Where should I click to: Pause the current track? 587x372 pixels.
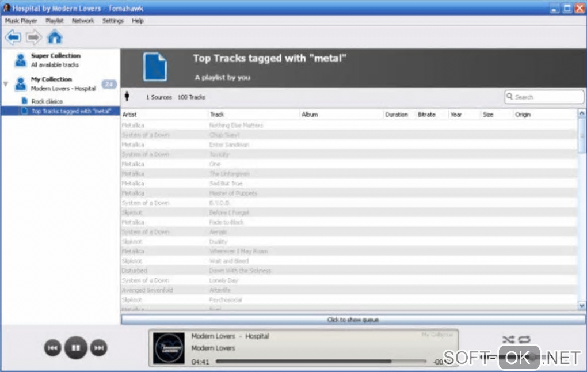[75, 348]
